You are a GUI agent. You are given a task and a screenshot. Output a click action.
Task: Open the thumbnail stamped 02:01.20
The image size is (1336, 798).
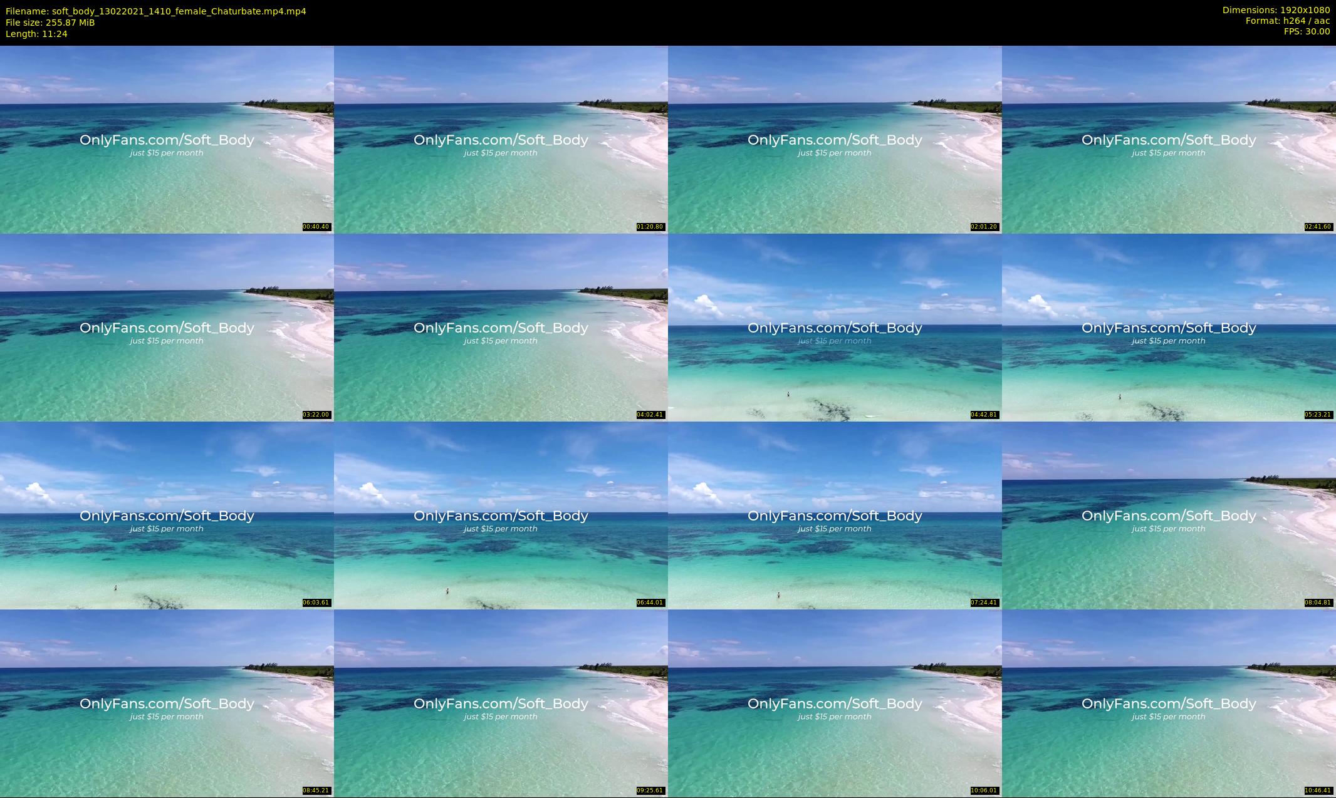tap(835, 140)
